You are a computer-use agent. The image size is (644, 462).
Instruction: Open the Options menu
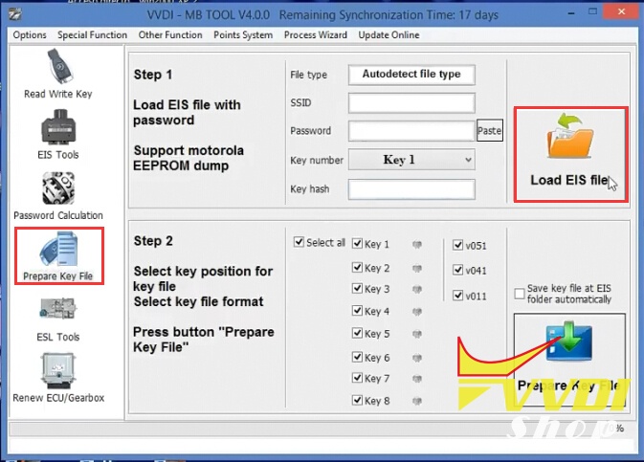30,34
